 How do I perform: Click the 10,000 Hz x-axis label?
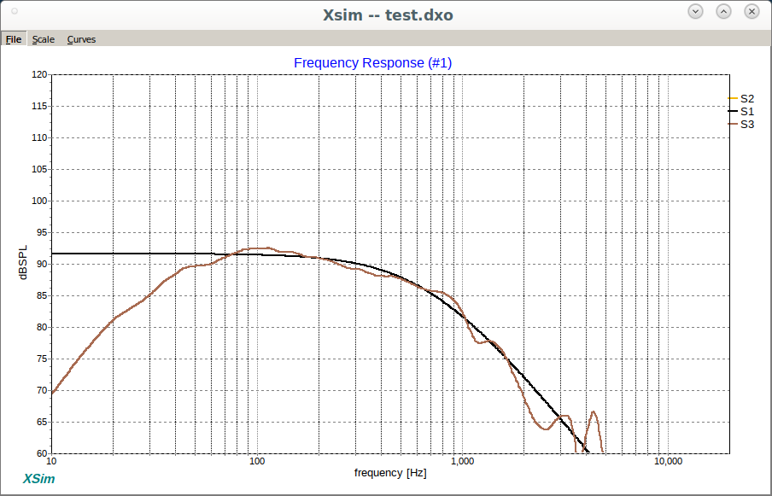pyautogui.click(x=668, y=462)
